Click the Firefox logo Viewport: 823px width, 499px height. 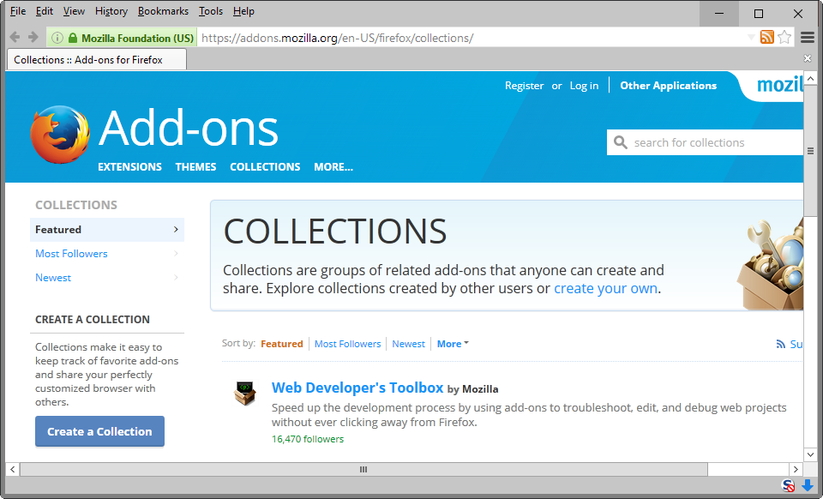tap(59, 135)
